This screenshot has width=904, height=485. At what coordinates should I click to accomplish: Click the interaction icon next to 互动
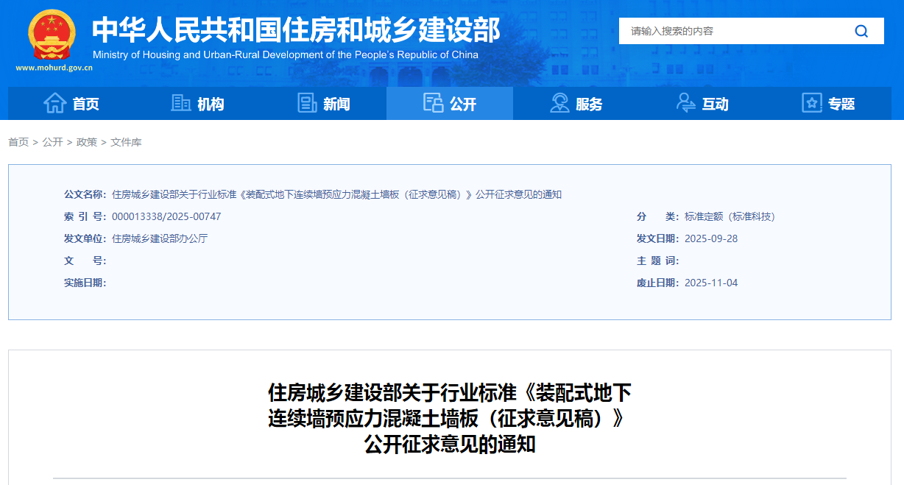[x=685, y=103]
